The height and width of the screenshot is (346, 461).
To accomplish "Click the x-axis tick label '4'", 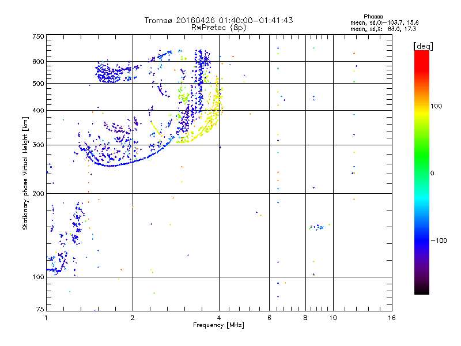I will pyautogui.click(x=219, y=318).
